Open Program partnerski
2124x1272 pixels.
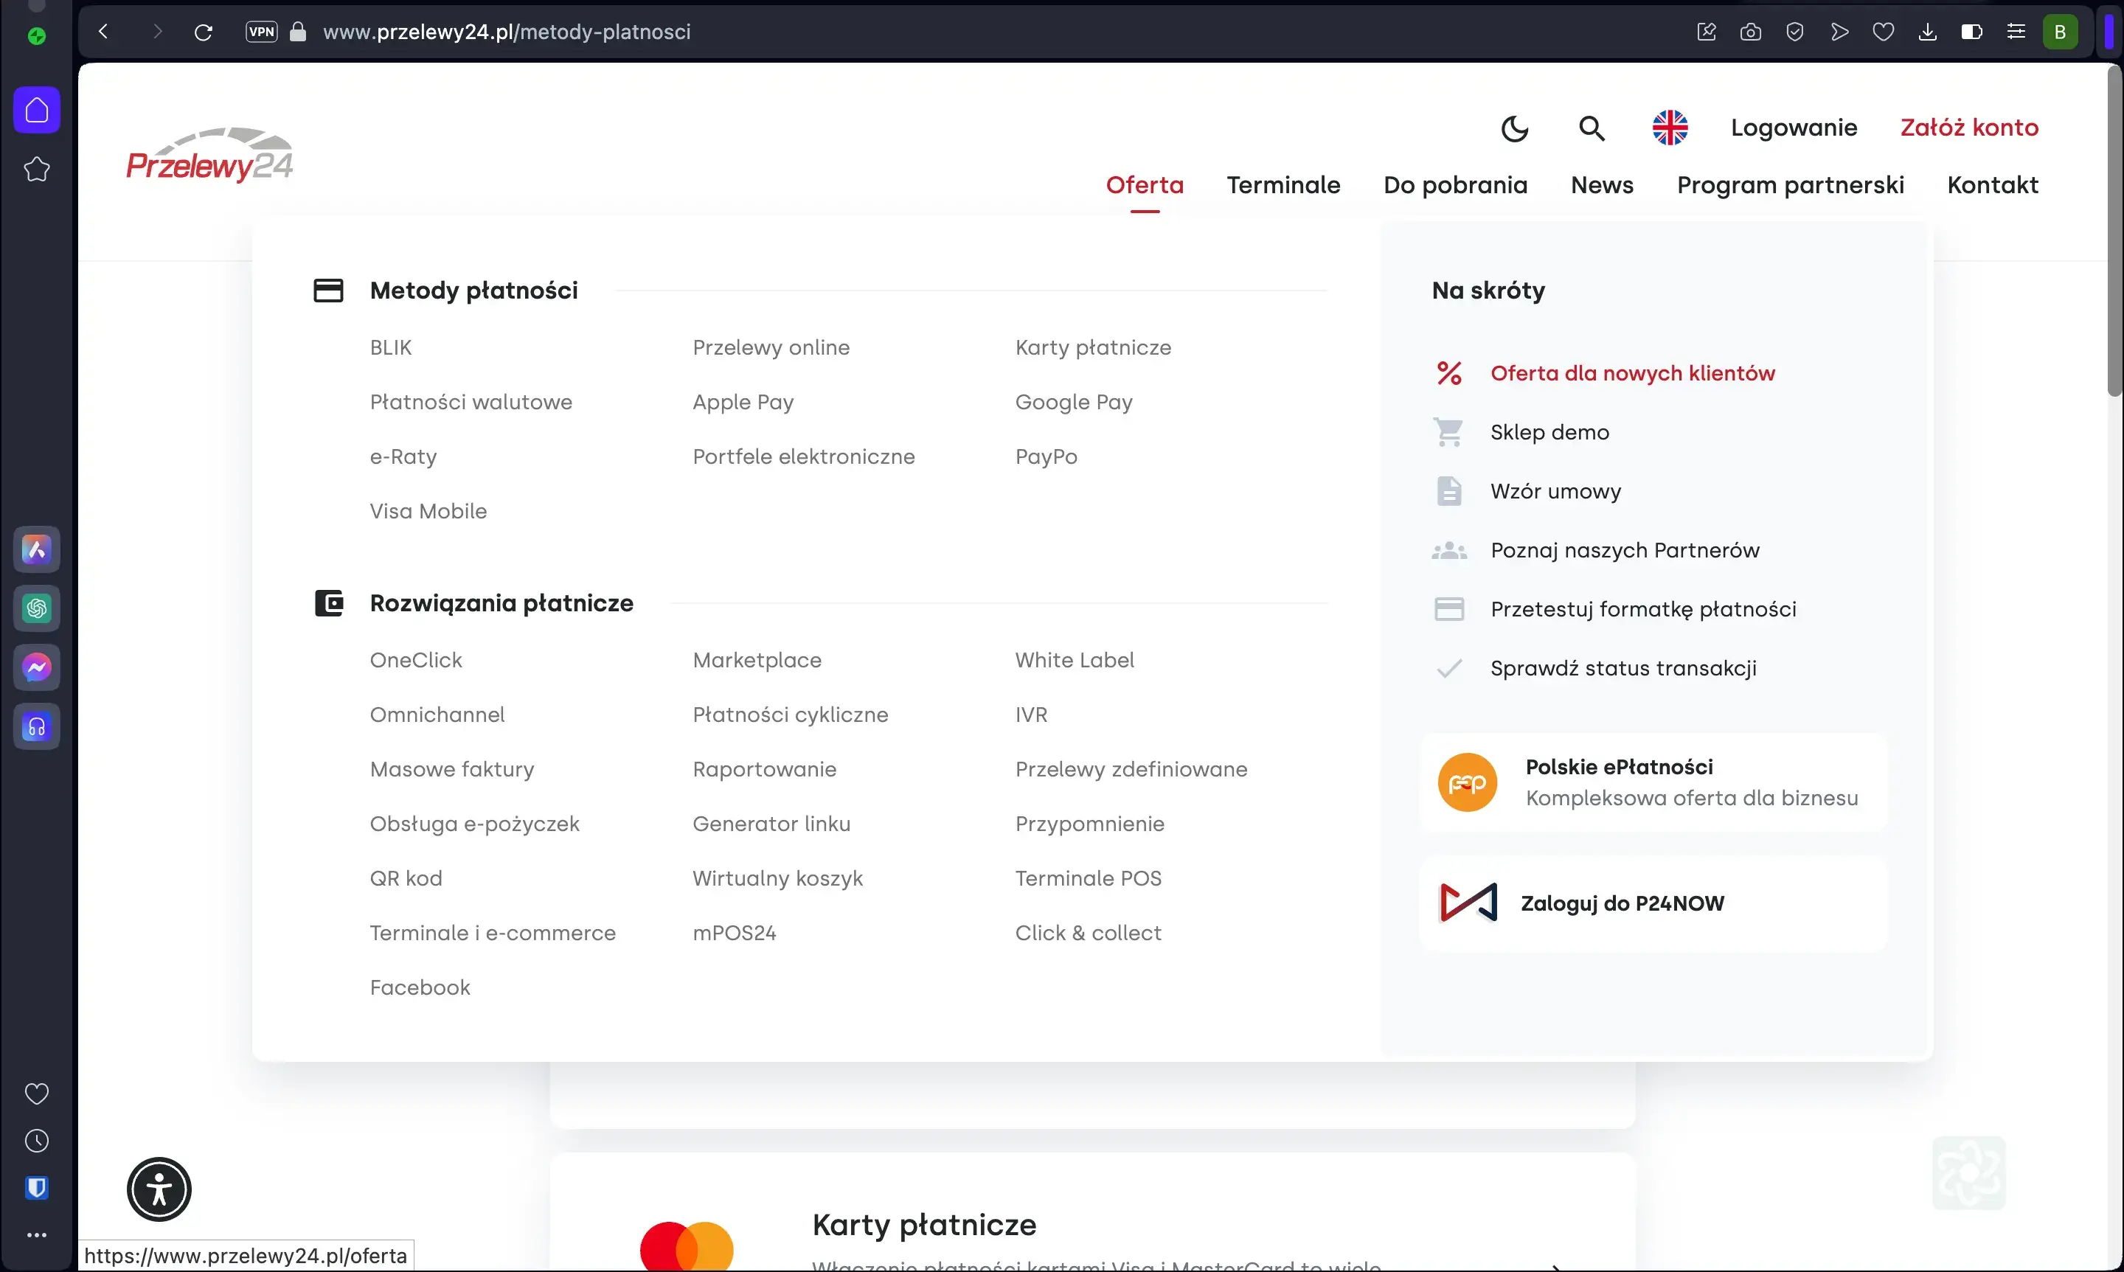(x=1791, y=185)
